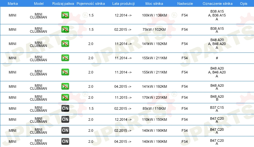Viewport: 254px width, 147px height.
Task: Click MINI CLUBMAN model in 100kW / 136KM row
Action: tap(38, 16)
